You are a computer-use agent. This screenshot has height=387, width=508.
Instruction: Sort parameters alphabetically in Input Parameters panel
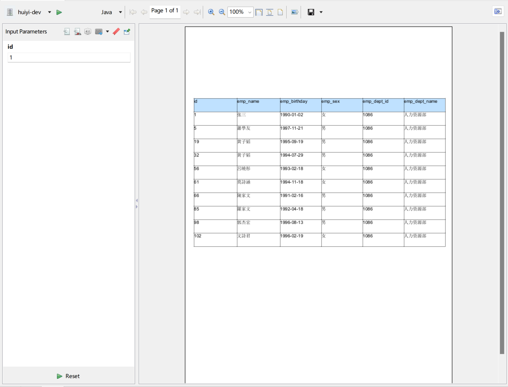[88, 31]
